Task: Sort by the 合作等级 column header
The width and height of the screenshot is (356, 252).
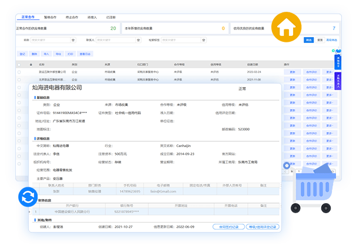Action: coord(179,65)
